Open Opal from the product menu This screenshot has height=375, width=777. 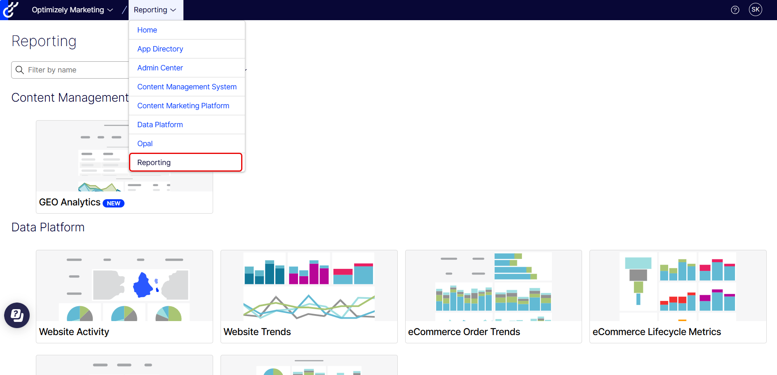click(145, 144)
